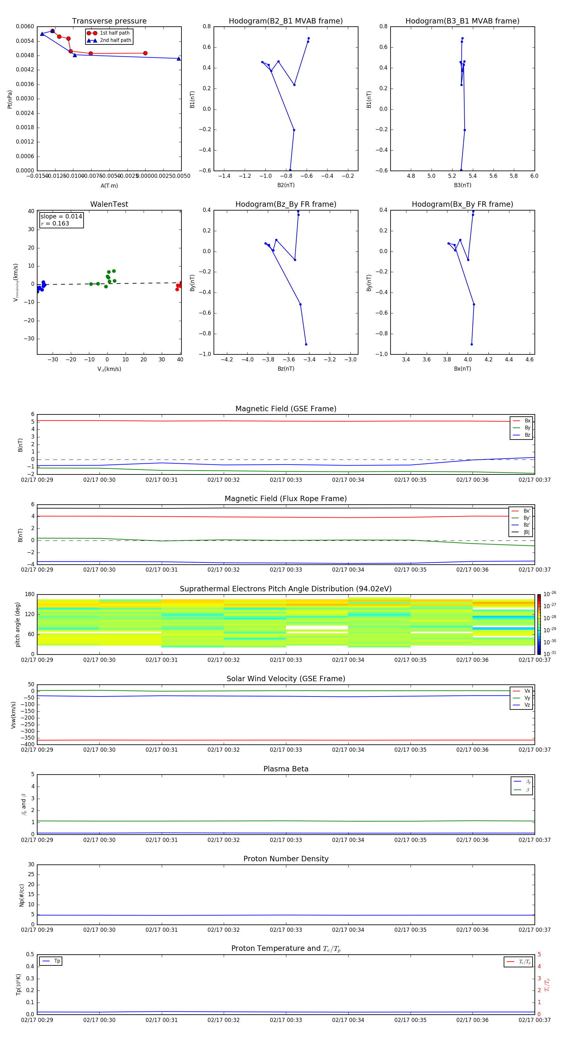Click the βp legend entry in Plasma Beta
The height and width of the screenshot is (1048, 572).
[522, 782]
